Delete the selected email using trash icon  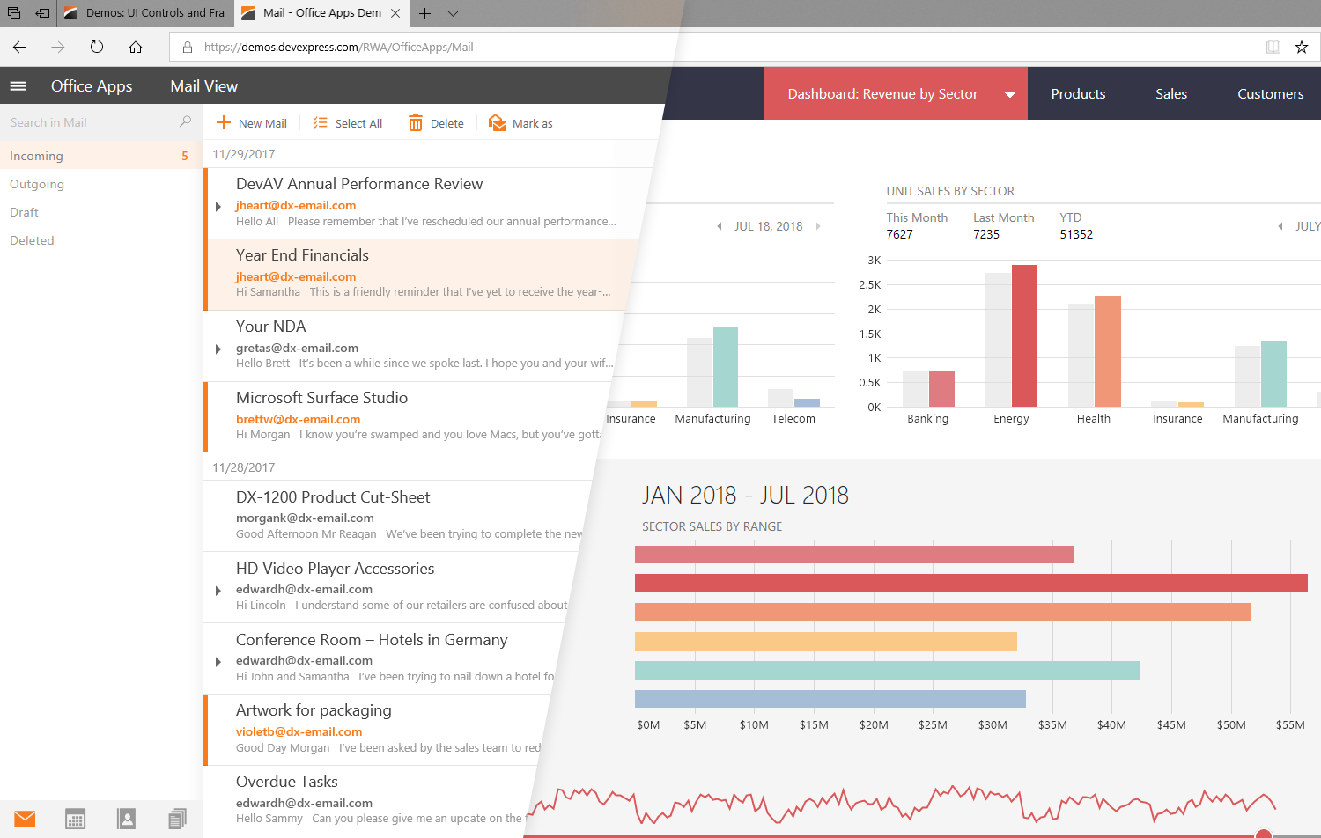(x=417, y=122)
